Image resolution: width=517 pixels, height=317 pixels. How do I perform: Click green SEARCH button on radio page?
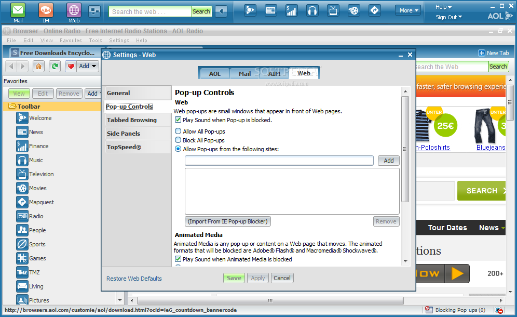[481, 191]
